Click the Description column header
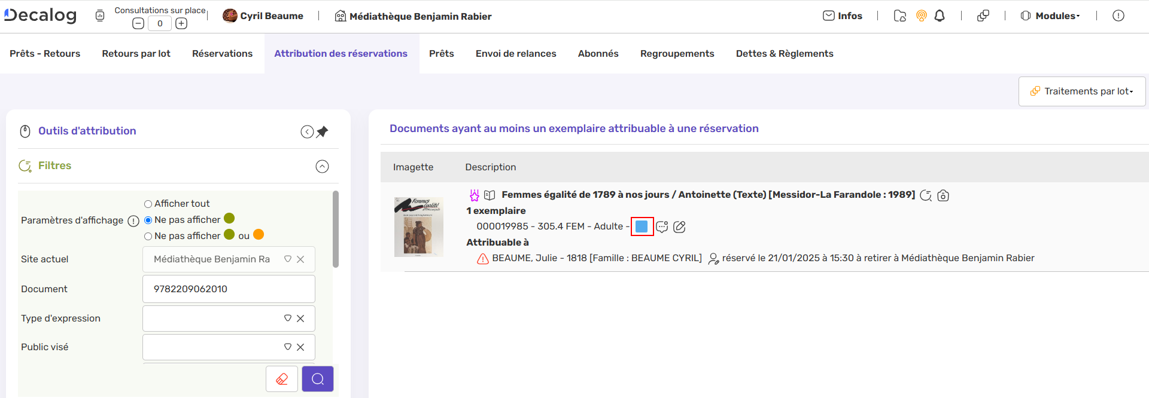 tap(491, 167)
